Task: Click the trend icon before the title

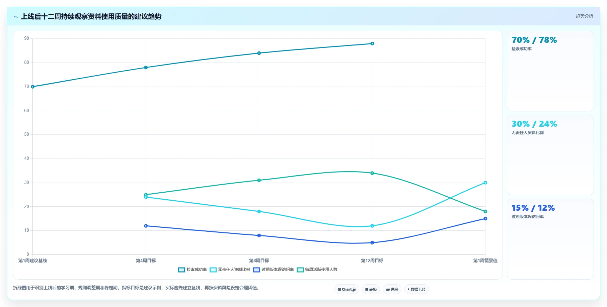Action: (16, 17)
